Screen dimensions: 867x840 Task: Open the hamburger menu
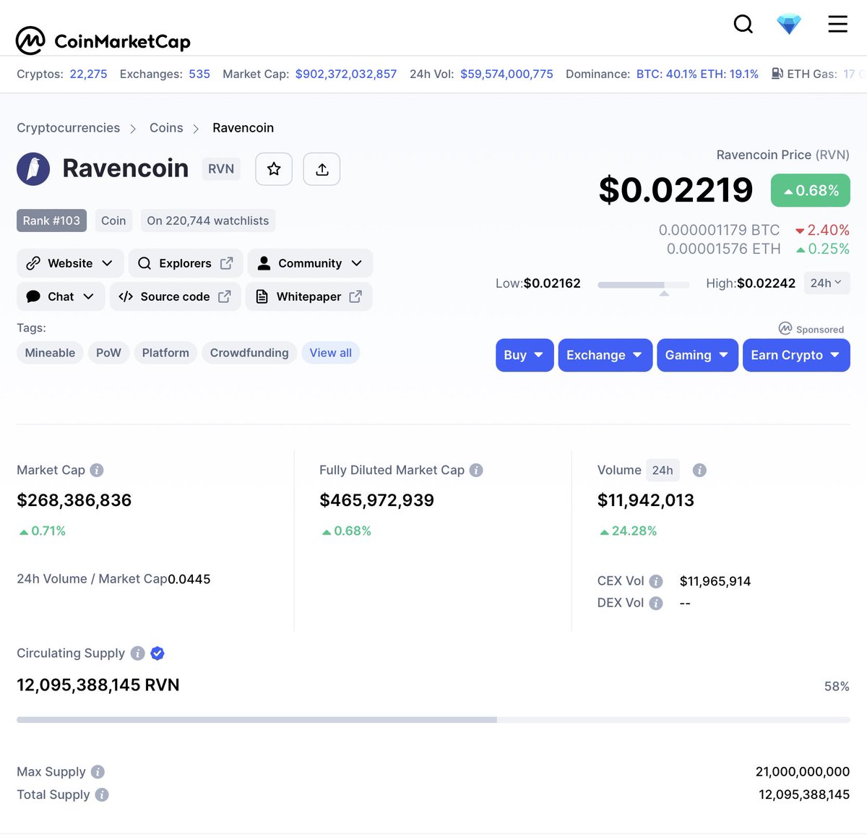coord(837,25)
